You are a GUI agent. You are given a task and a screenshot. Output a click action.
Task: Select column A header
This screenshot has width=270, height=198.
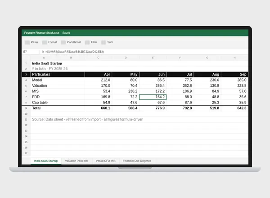(x=44, y=58)
